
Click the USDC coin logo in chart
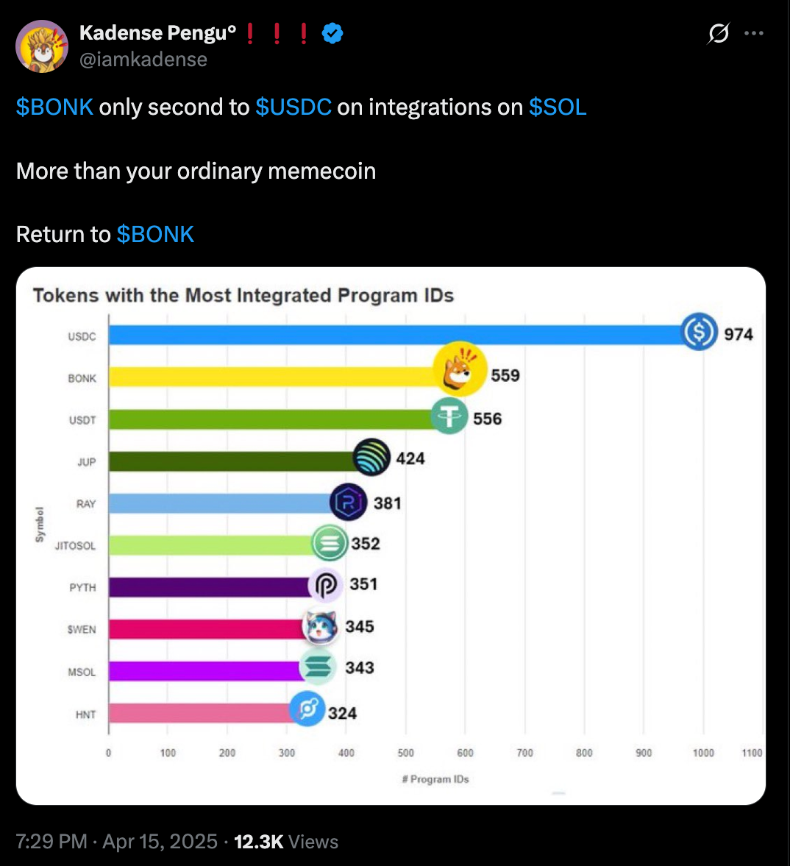(x=698, y=332)
